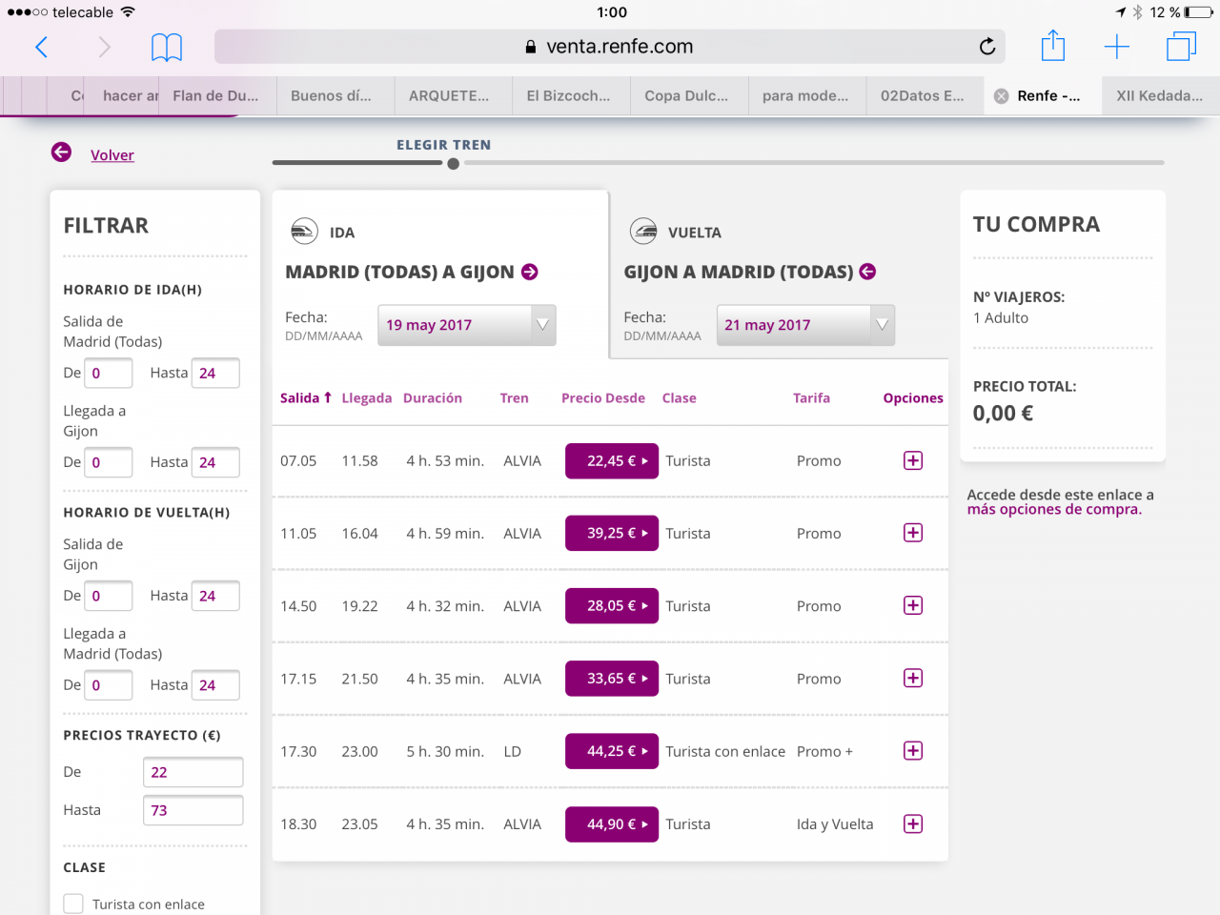The image size is (1220, 915).
Task: Select the 22,45 € price button
Action: [x=612, y=460]
